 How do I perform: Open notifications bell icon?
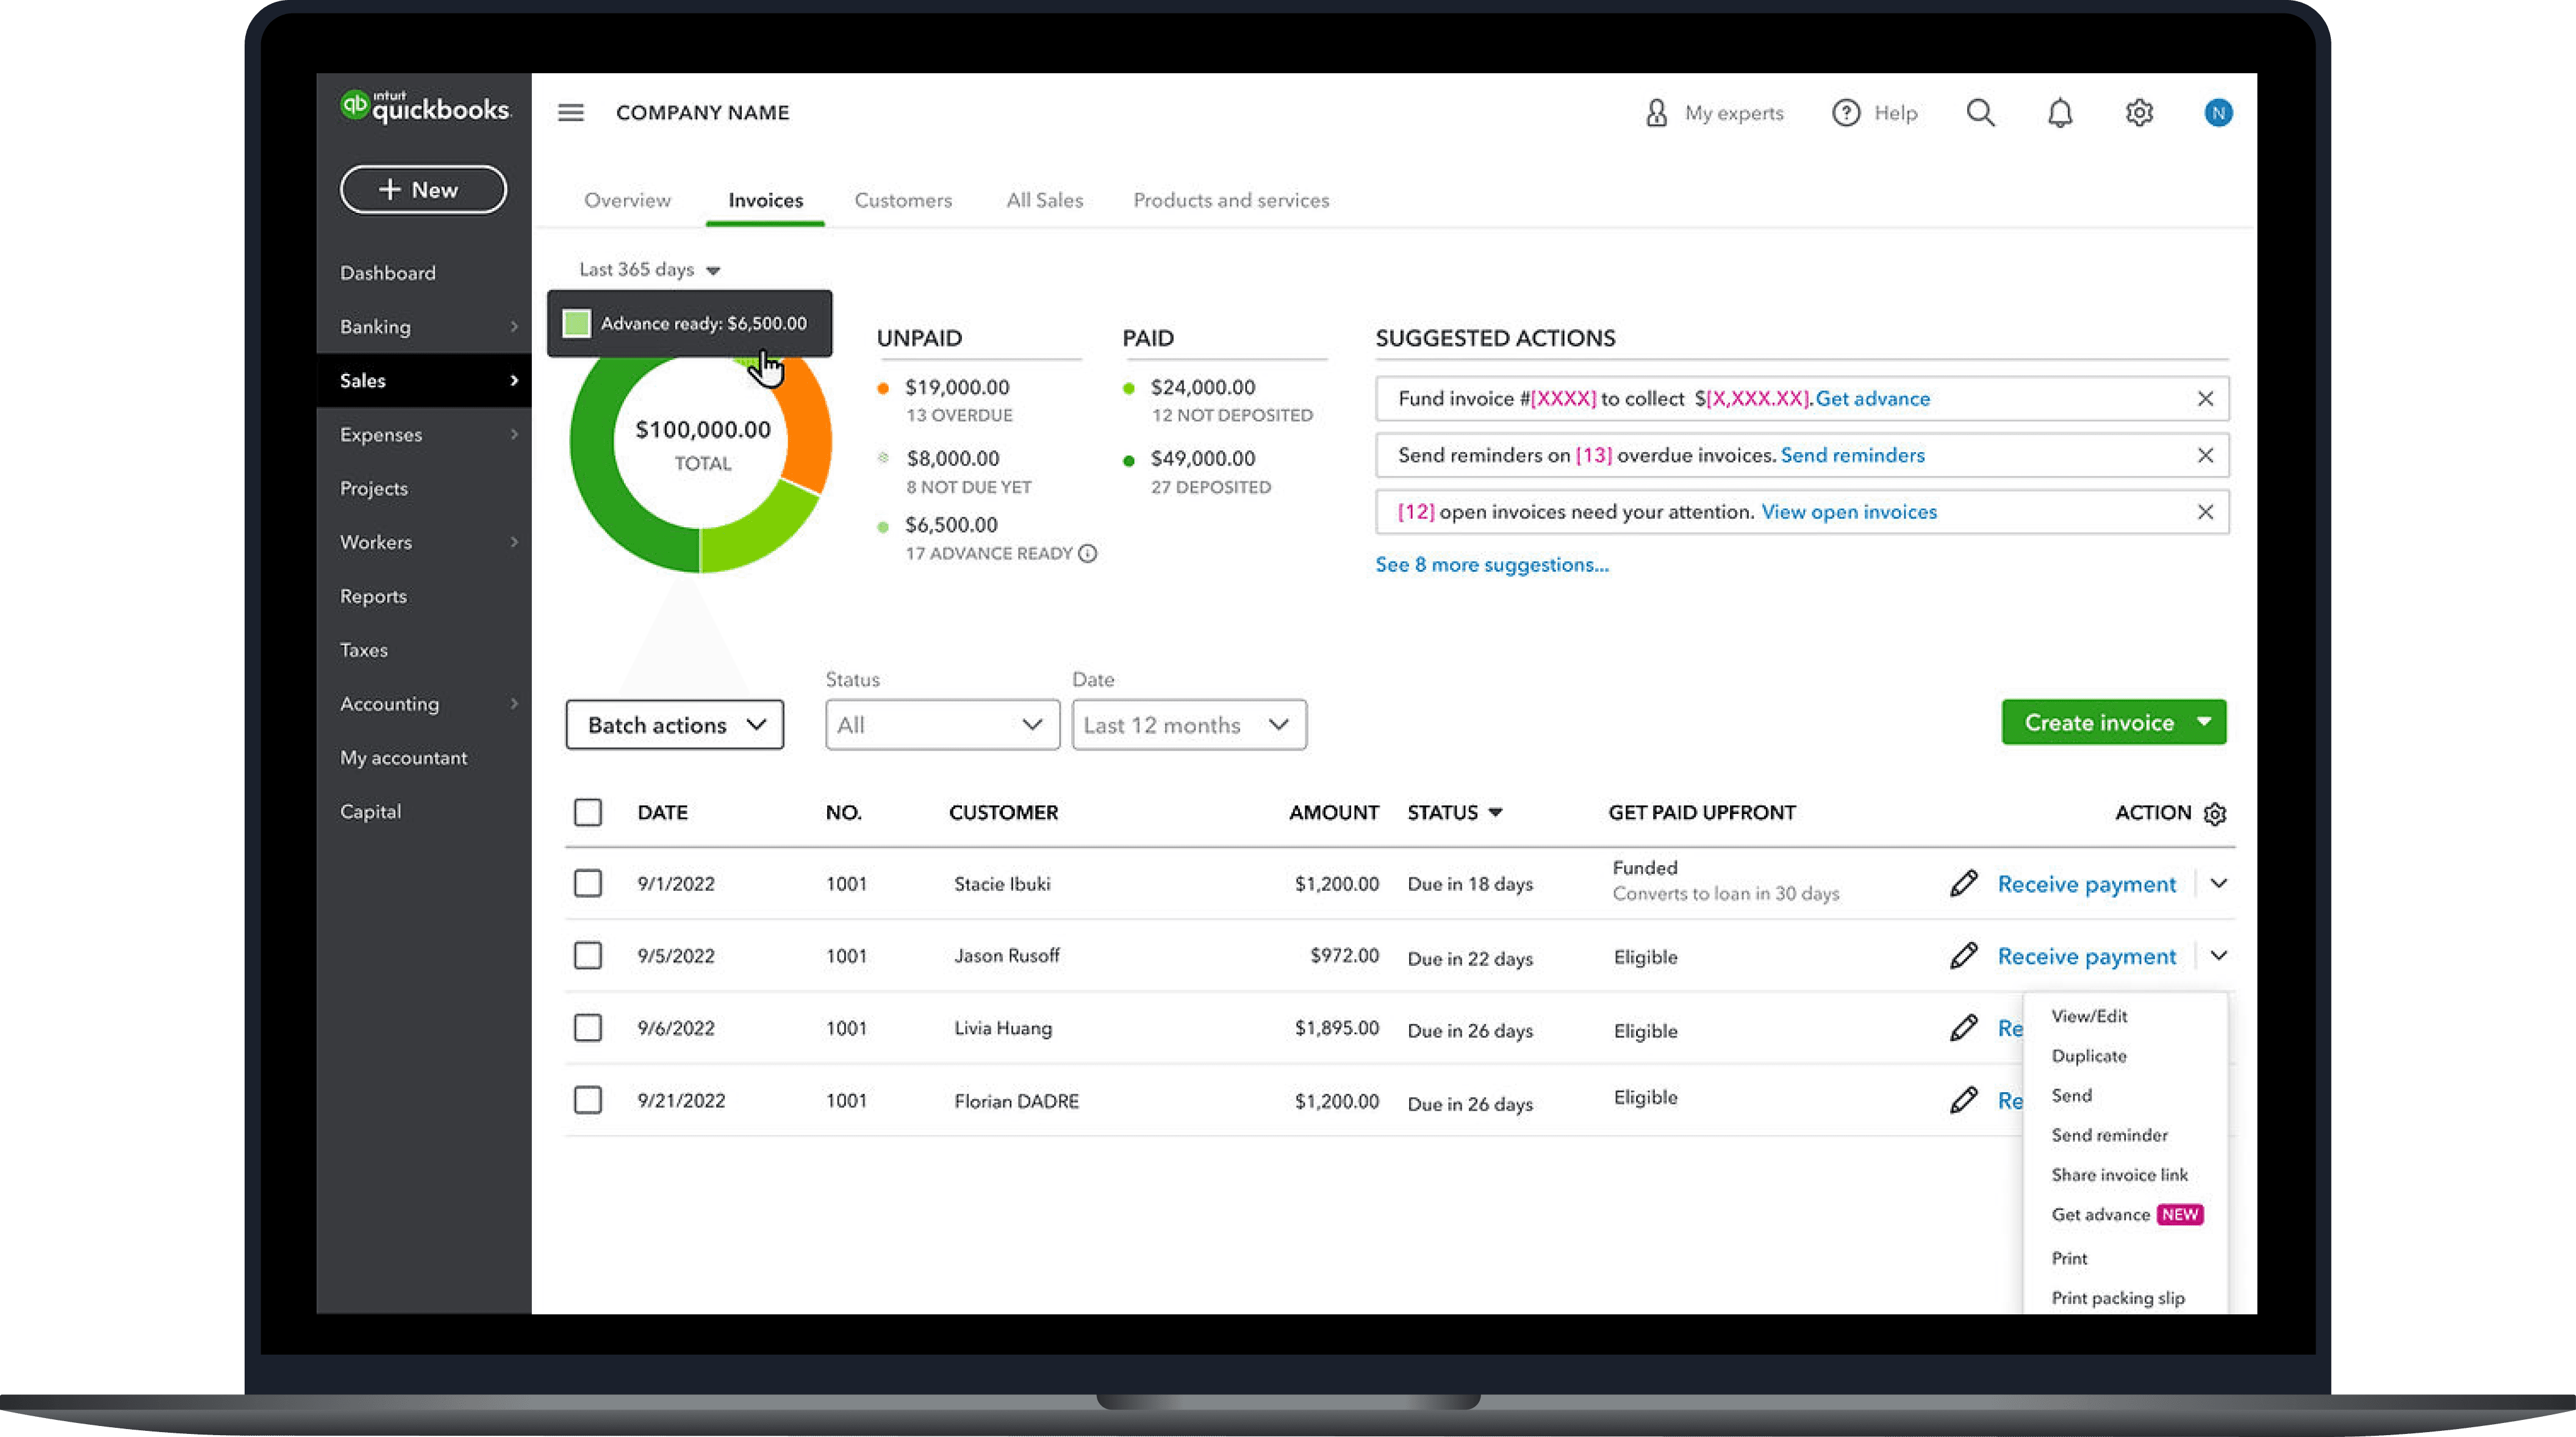pyautogui.click(x=2059, y=113)
